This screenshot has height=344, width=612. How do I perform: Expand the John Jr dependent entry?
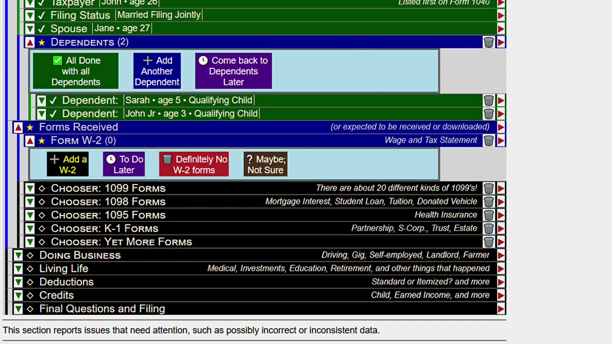pyautogui.click(x=42, y=114)
